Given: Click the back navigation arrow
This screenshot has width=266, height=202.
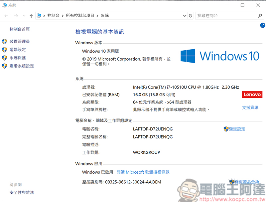Looking at the screenshot, I should coord(6,16).
